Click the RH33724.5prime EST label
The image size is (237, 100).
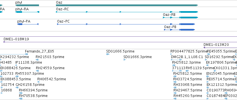[x=187, y=79]
